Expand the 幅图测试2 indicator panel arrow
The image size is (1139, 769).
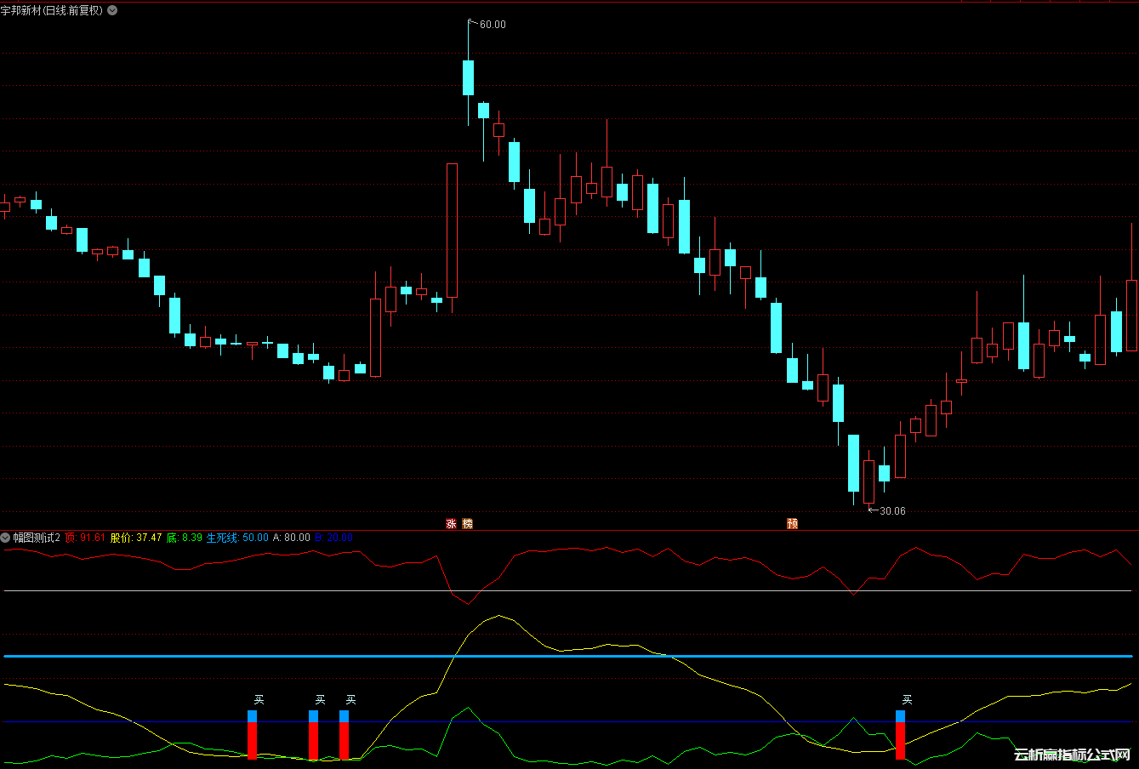coord(6,538)
